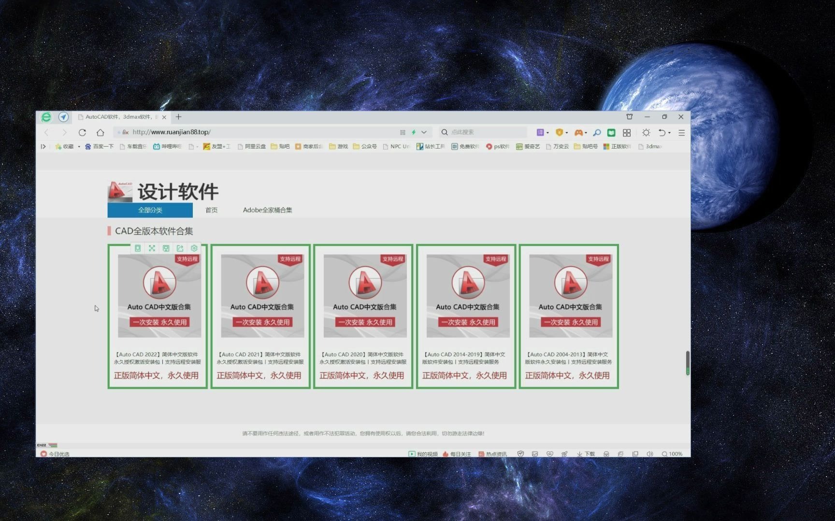Open the 贴吧 bookmark folder
The height and width of the screenshot is (521, 835).
[280, 147]
